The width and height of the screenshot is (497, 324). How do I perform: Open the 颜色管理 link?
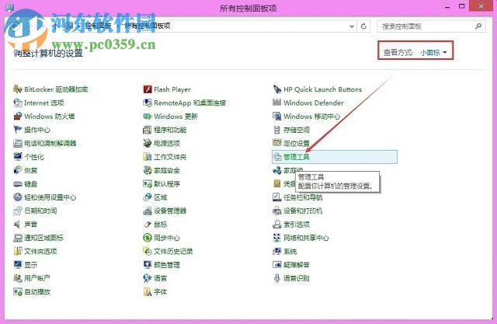tap(167, 265)
